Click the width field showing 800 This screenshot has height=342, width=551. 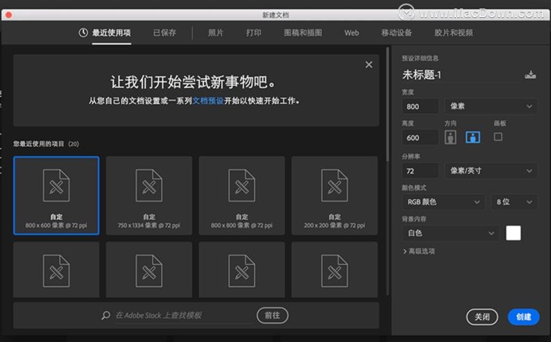click(421, 106)
